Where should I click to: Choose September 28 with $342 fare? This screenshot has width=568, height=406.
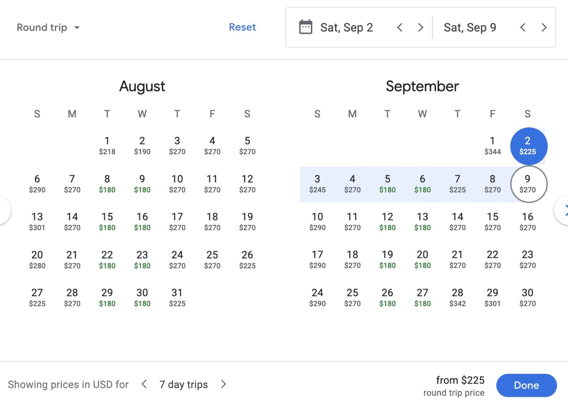click(x=457, y=297)
